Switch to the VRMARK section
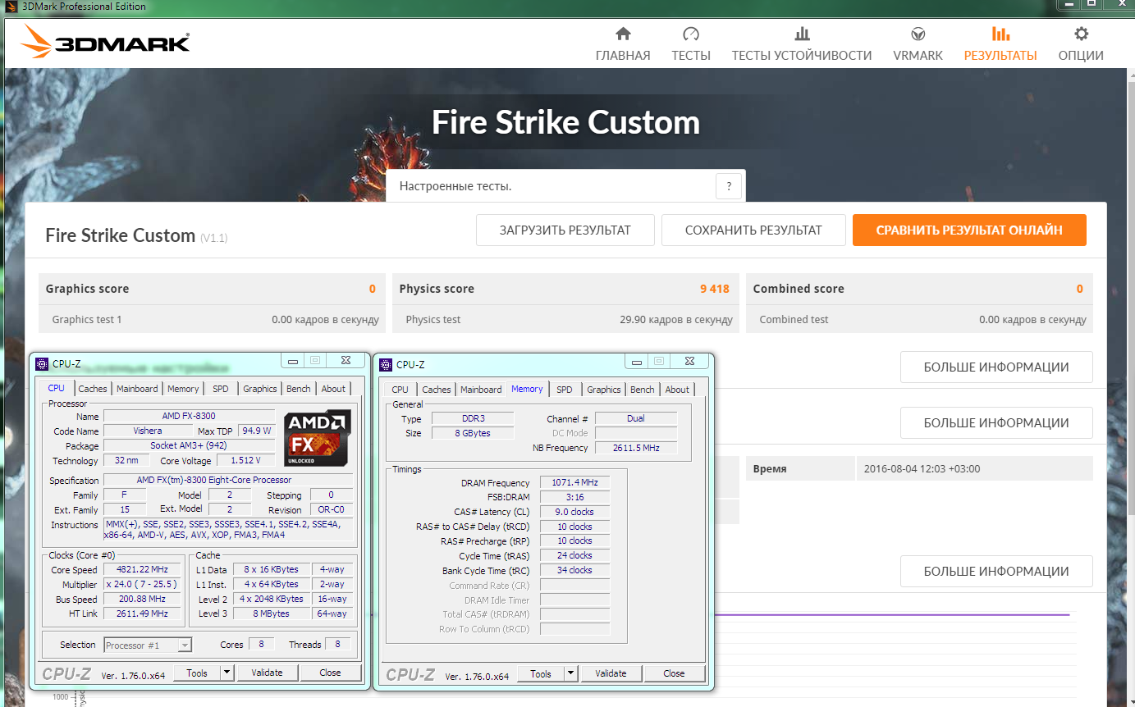Screen dimensions: 1135x707 click(918, 44)
